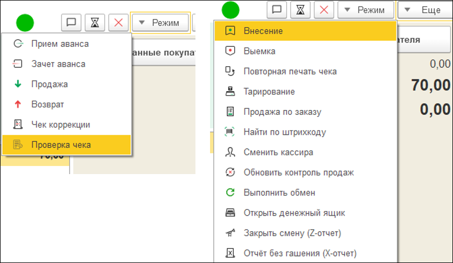Click the Повторная печать чека icon
The image size is (453, 263).
point(231,71)
